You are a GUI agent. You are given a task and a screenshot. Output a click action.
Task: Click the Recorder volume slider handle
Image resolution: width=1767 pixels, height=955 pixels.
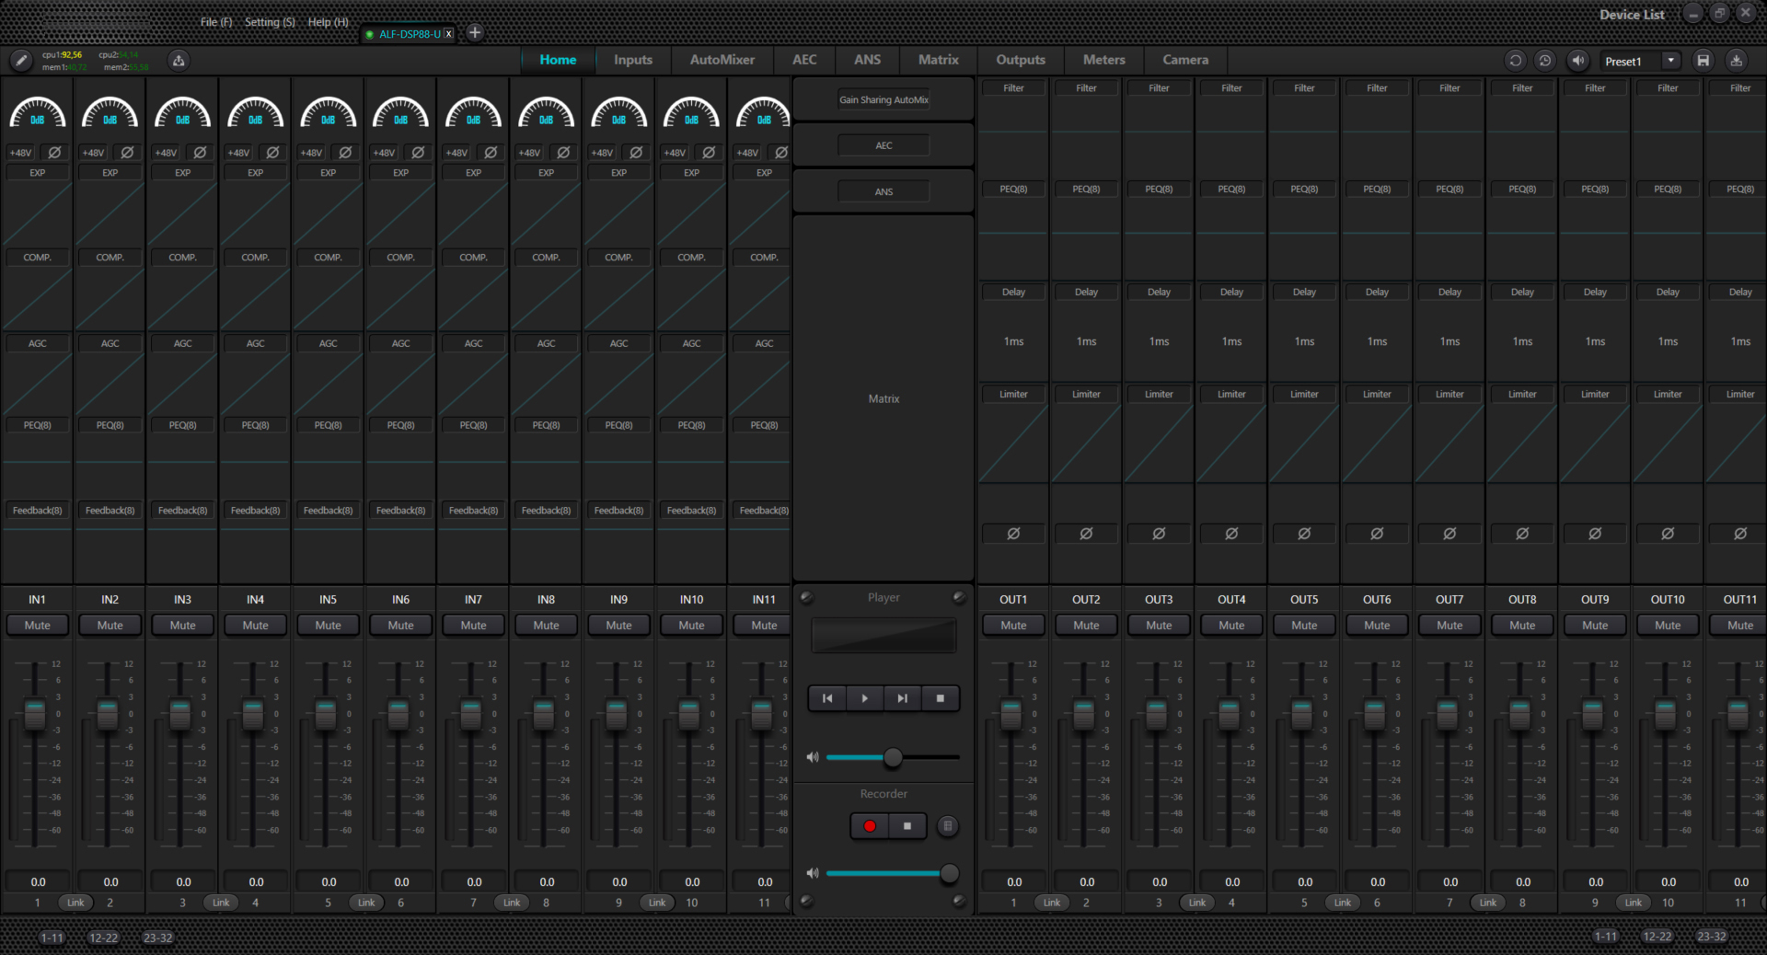(x=949, y=874)
